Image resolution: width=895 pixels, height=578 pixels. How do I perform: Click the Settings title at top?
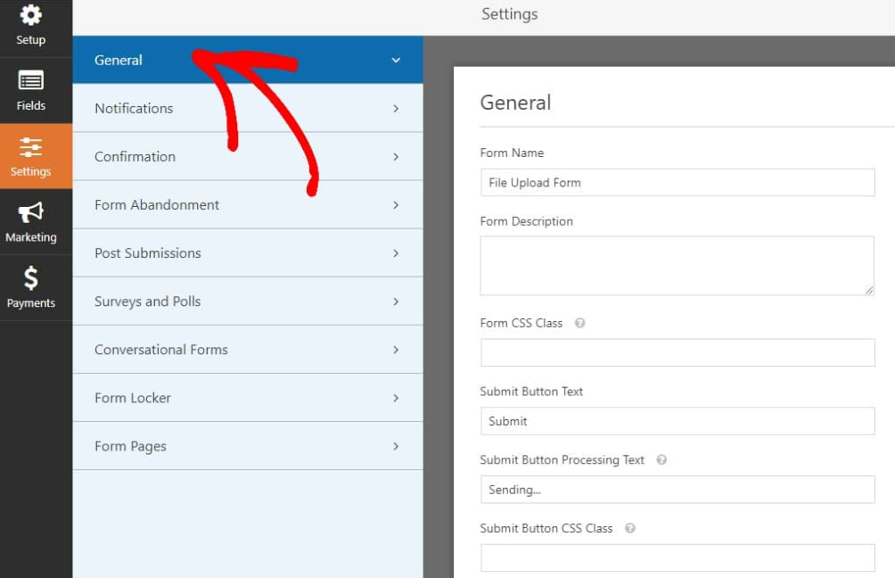coord(510,14)
